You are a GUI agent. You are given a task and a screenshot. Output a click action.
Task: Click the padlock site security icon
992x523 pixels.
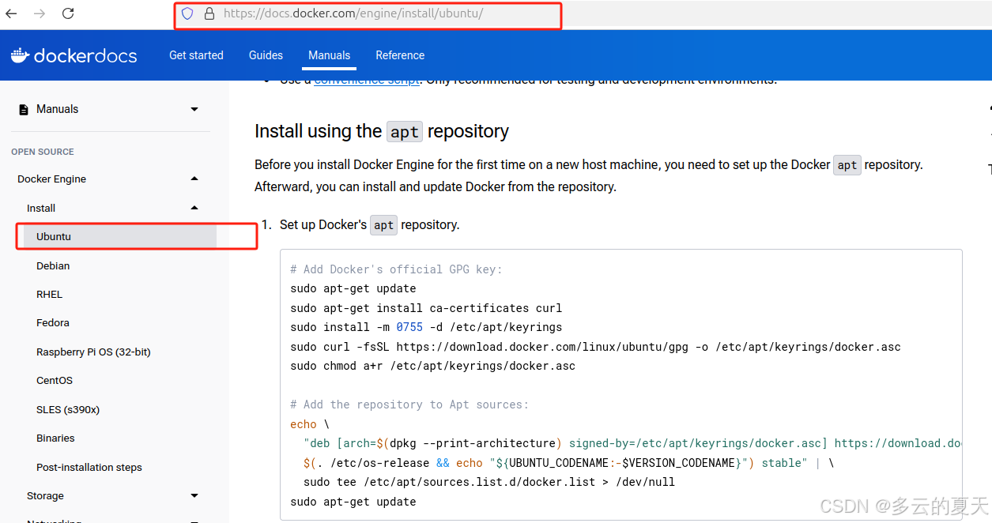pyautogui.click(x=209, y=13)
